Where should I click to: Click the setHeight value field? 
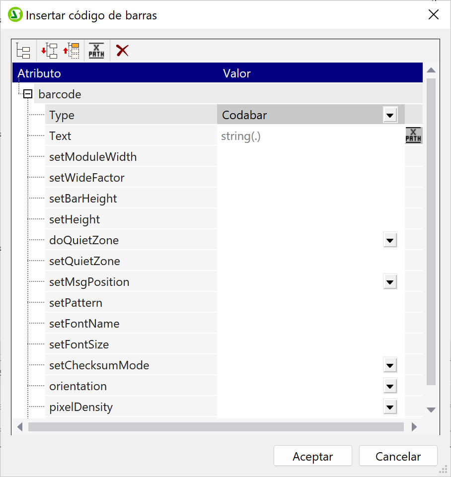pyautogui.click(x=311, y=219)
